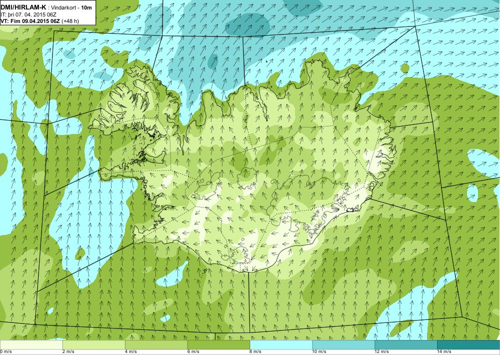Click the palest 0–2 m/s legend swatch
500x355 pixels.
pos(31,345)
